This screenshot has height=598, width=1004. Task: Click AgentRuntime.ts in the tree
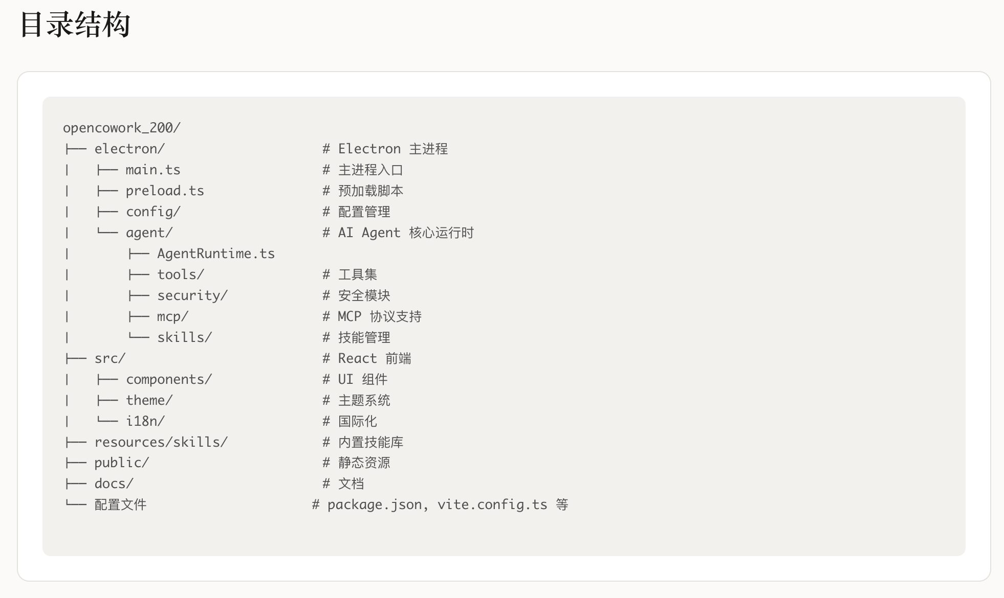[216, 254]
